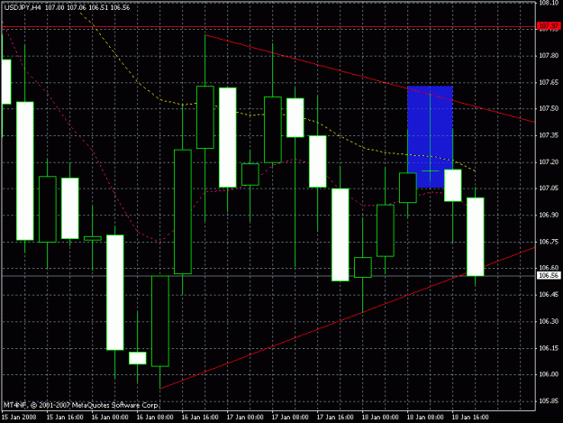The height and width of the screenshot is (423, 563).
Task: Click the 18 Jan 16:00 time label
Action: [470, 418]
